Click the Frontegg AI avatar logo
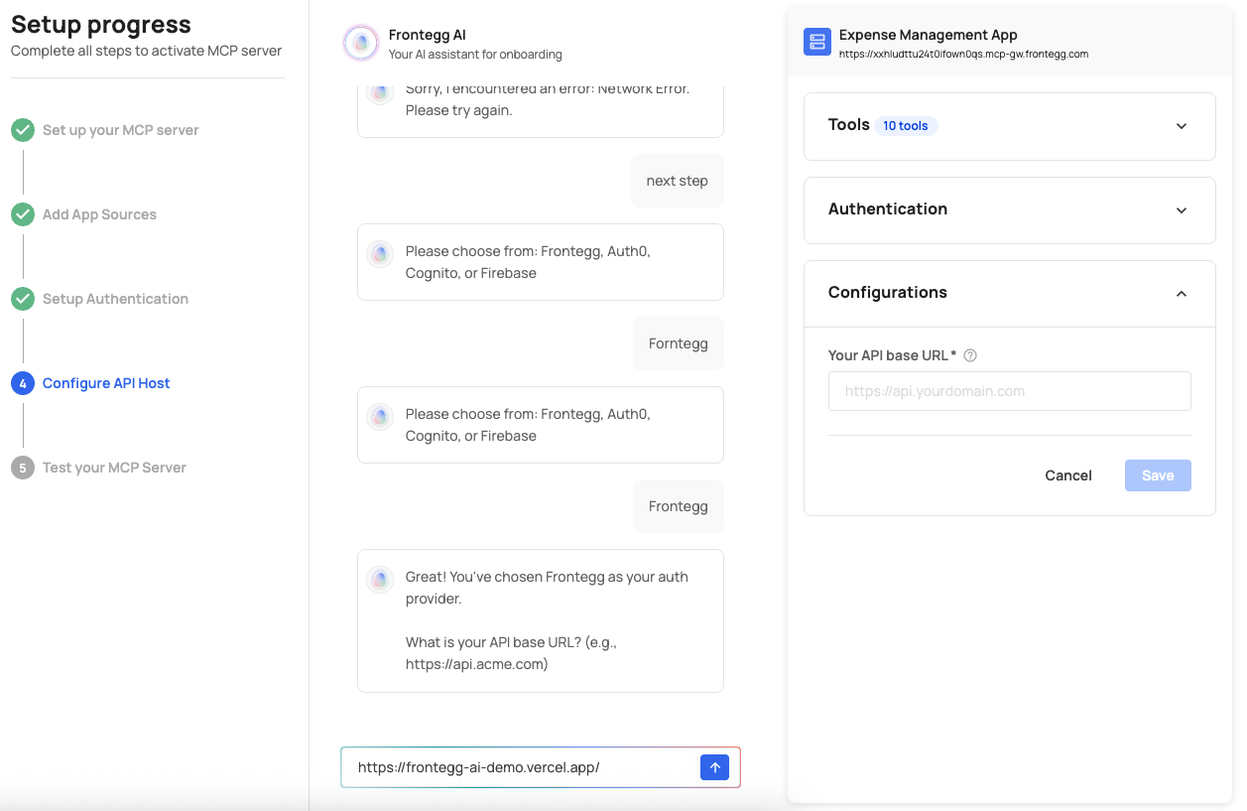1247x811 pixels. point(360,43)
